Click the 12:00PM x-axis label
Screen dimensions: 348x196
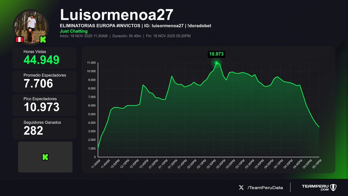click(x=115, y=163)
